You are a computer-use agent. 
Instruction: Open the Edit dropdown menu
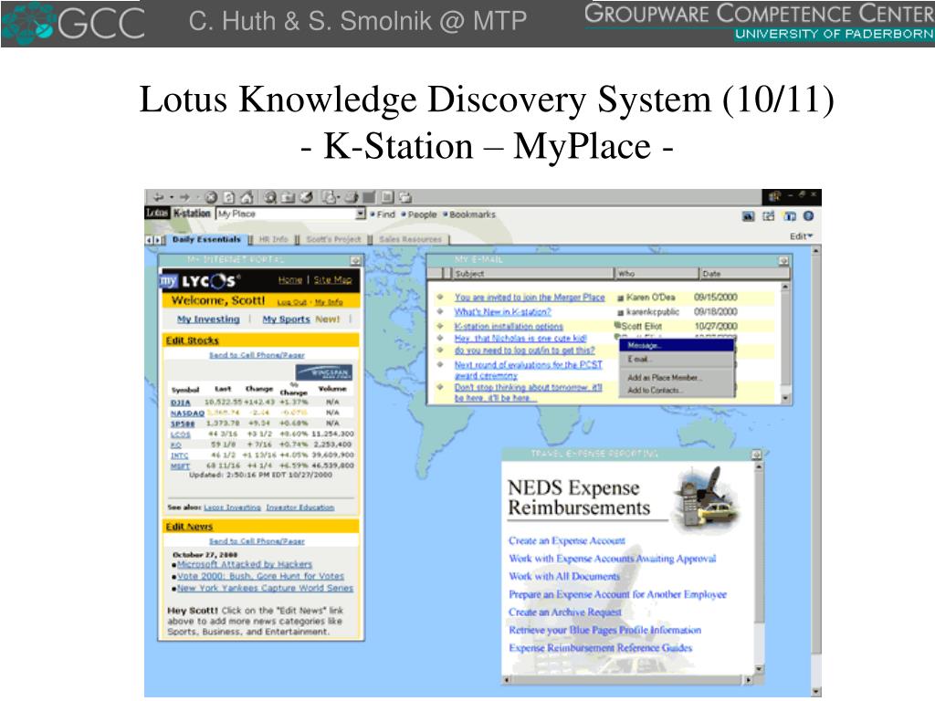[801, 236]
